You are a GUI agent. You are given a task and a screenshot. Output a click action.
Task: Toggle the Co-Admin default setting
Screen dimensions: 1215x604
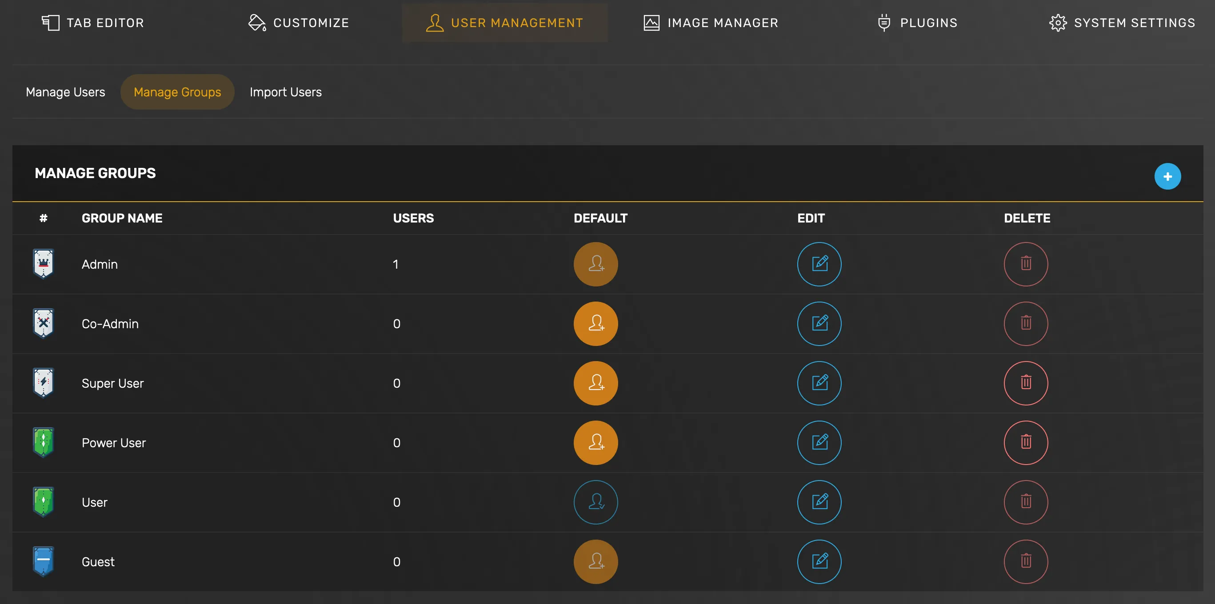click(595, 324)
